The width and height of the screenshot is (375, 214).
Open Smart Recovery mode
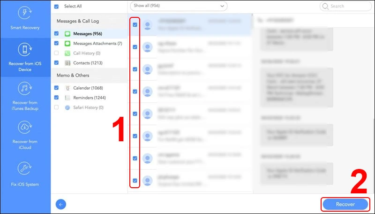(25, 19)
